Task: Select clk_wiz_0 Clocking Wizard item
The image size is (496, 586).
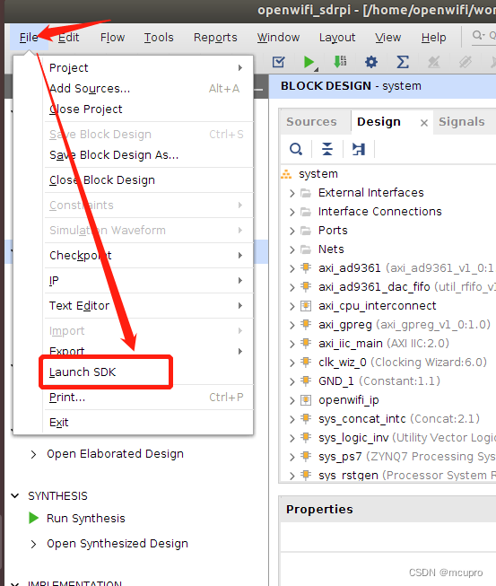Action: (403, 363)
